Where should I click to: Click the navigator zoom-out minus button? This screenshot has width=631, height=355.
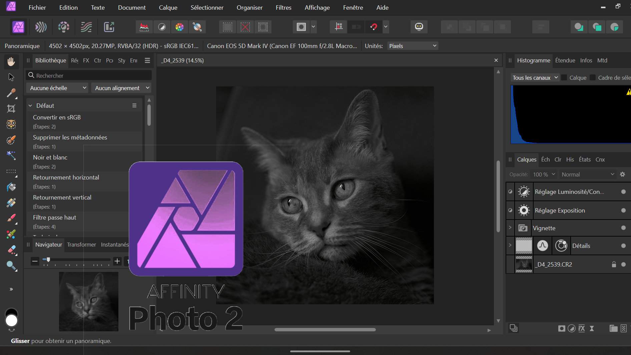(35, 261)
